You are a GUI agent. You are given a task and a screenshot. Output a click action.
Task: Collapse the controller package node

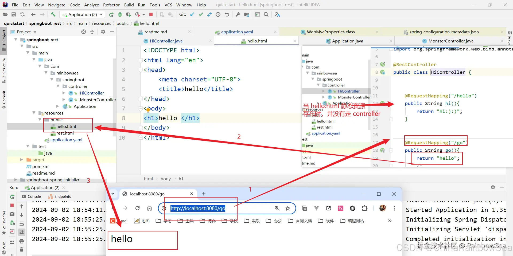[58, 86]
